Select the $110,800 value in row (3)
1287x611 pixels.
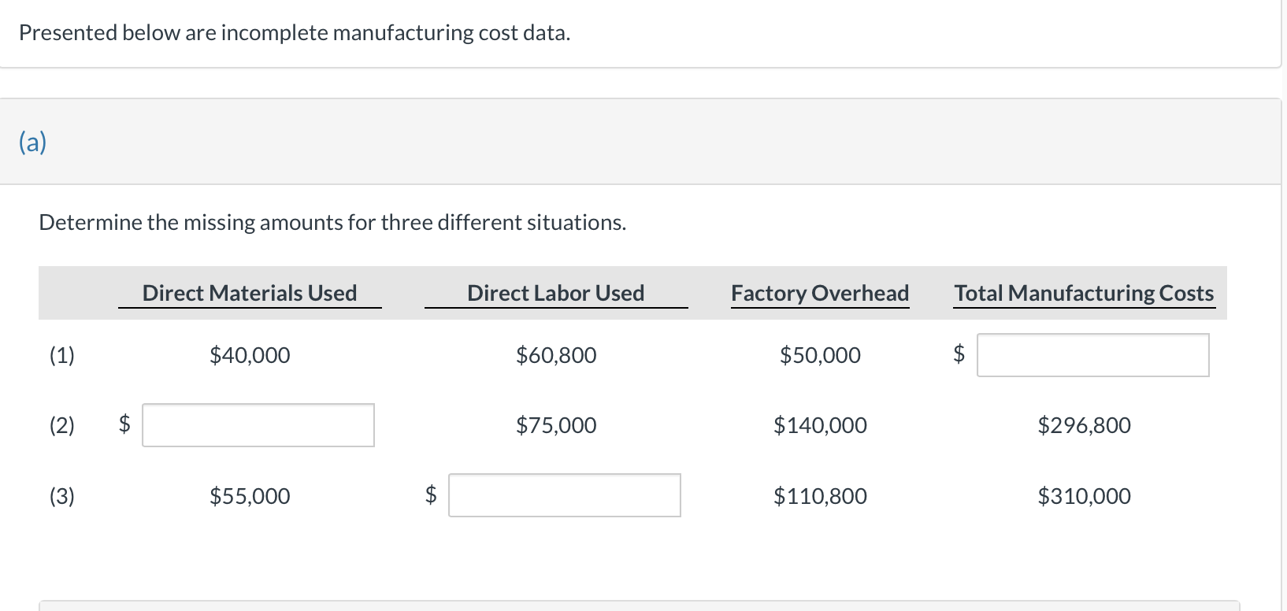click(x=820, y=496)
